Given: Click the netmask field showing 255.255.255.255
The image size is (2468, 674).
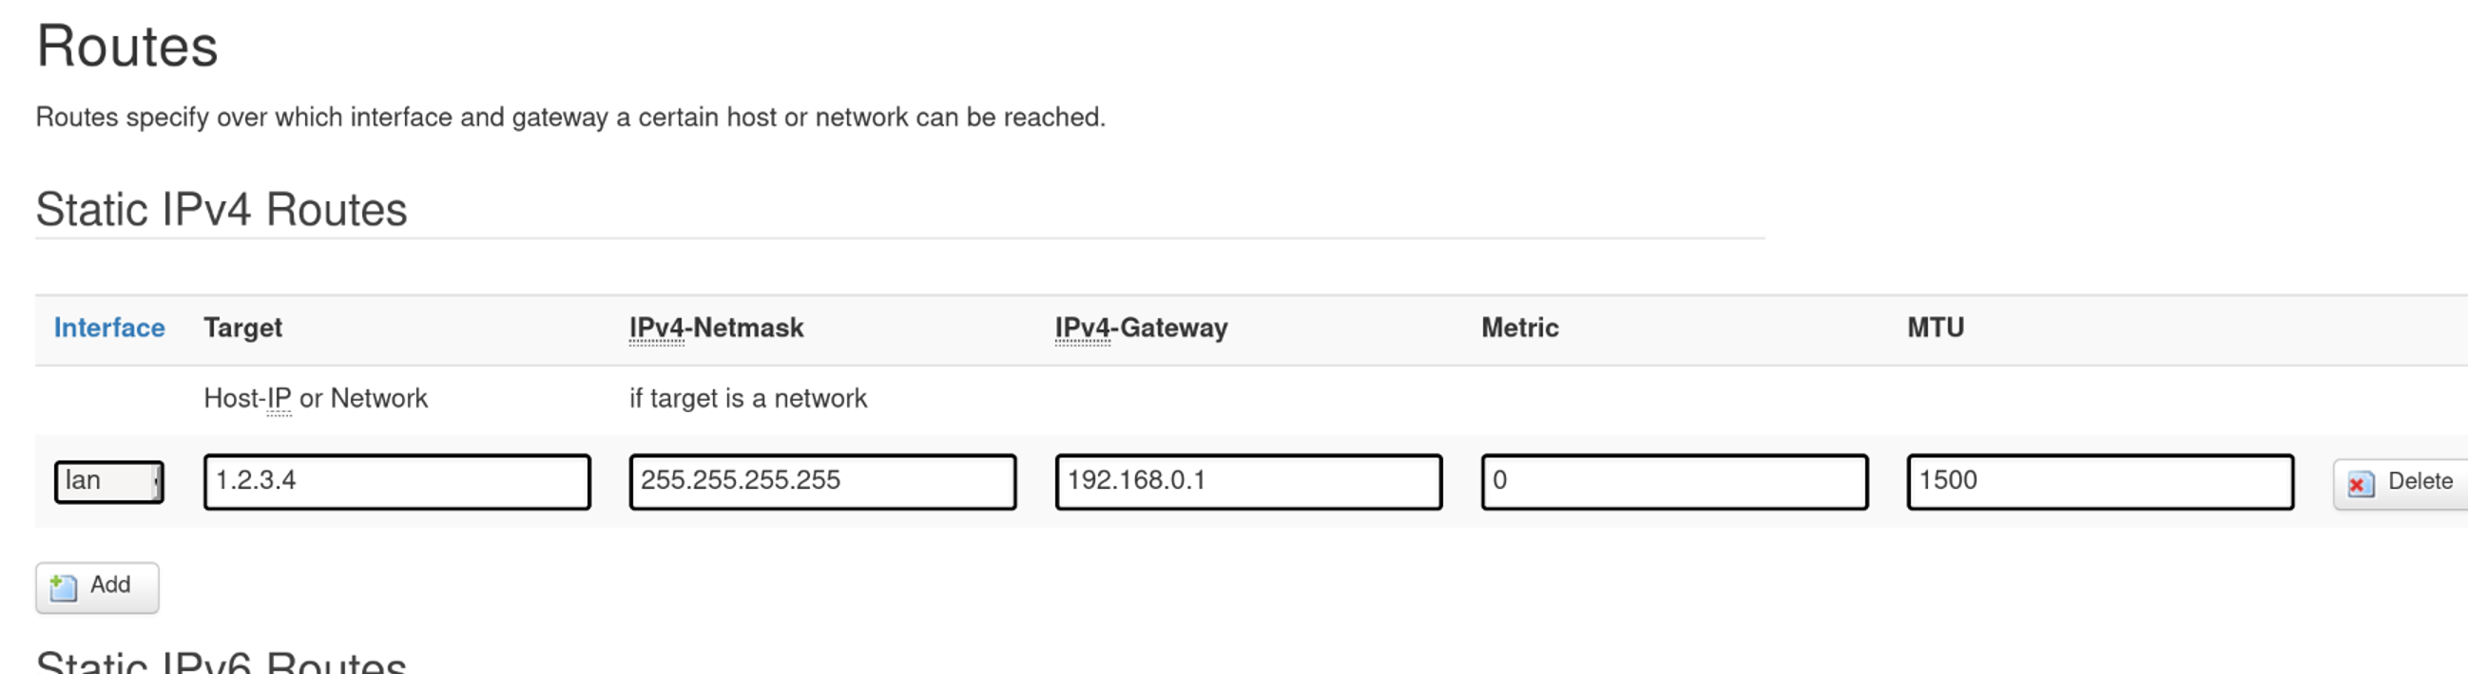Looking at the screenshot, I should pos(822,481).
